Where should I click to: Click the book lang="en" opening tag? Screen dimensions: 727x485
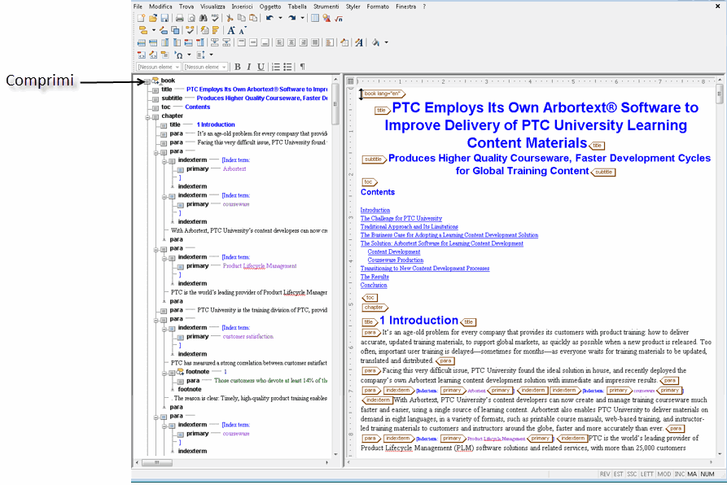click(383, 94)
